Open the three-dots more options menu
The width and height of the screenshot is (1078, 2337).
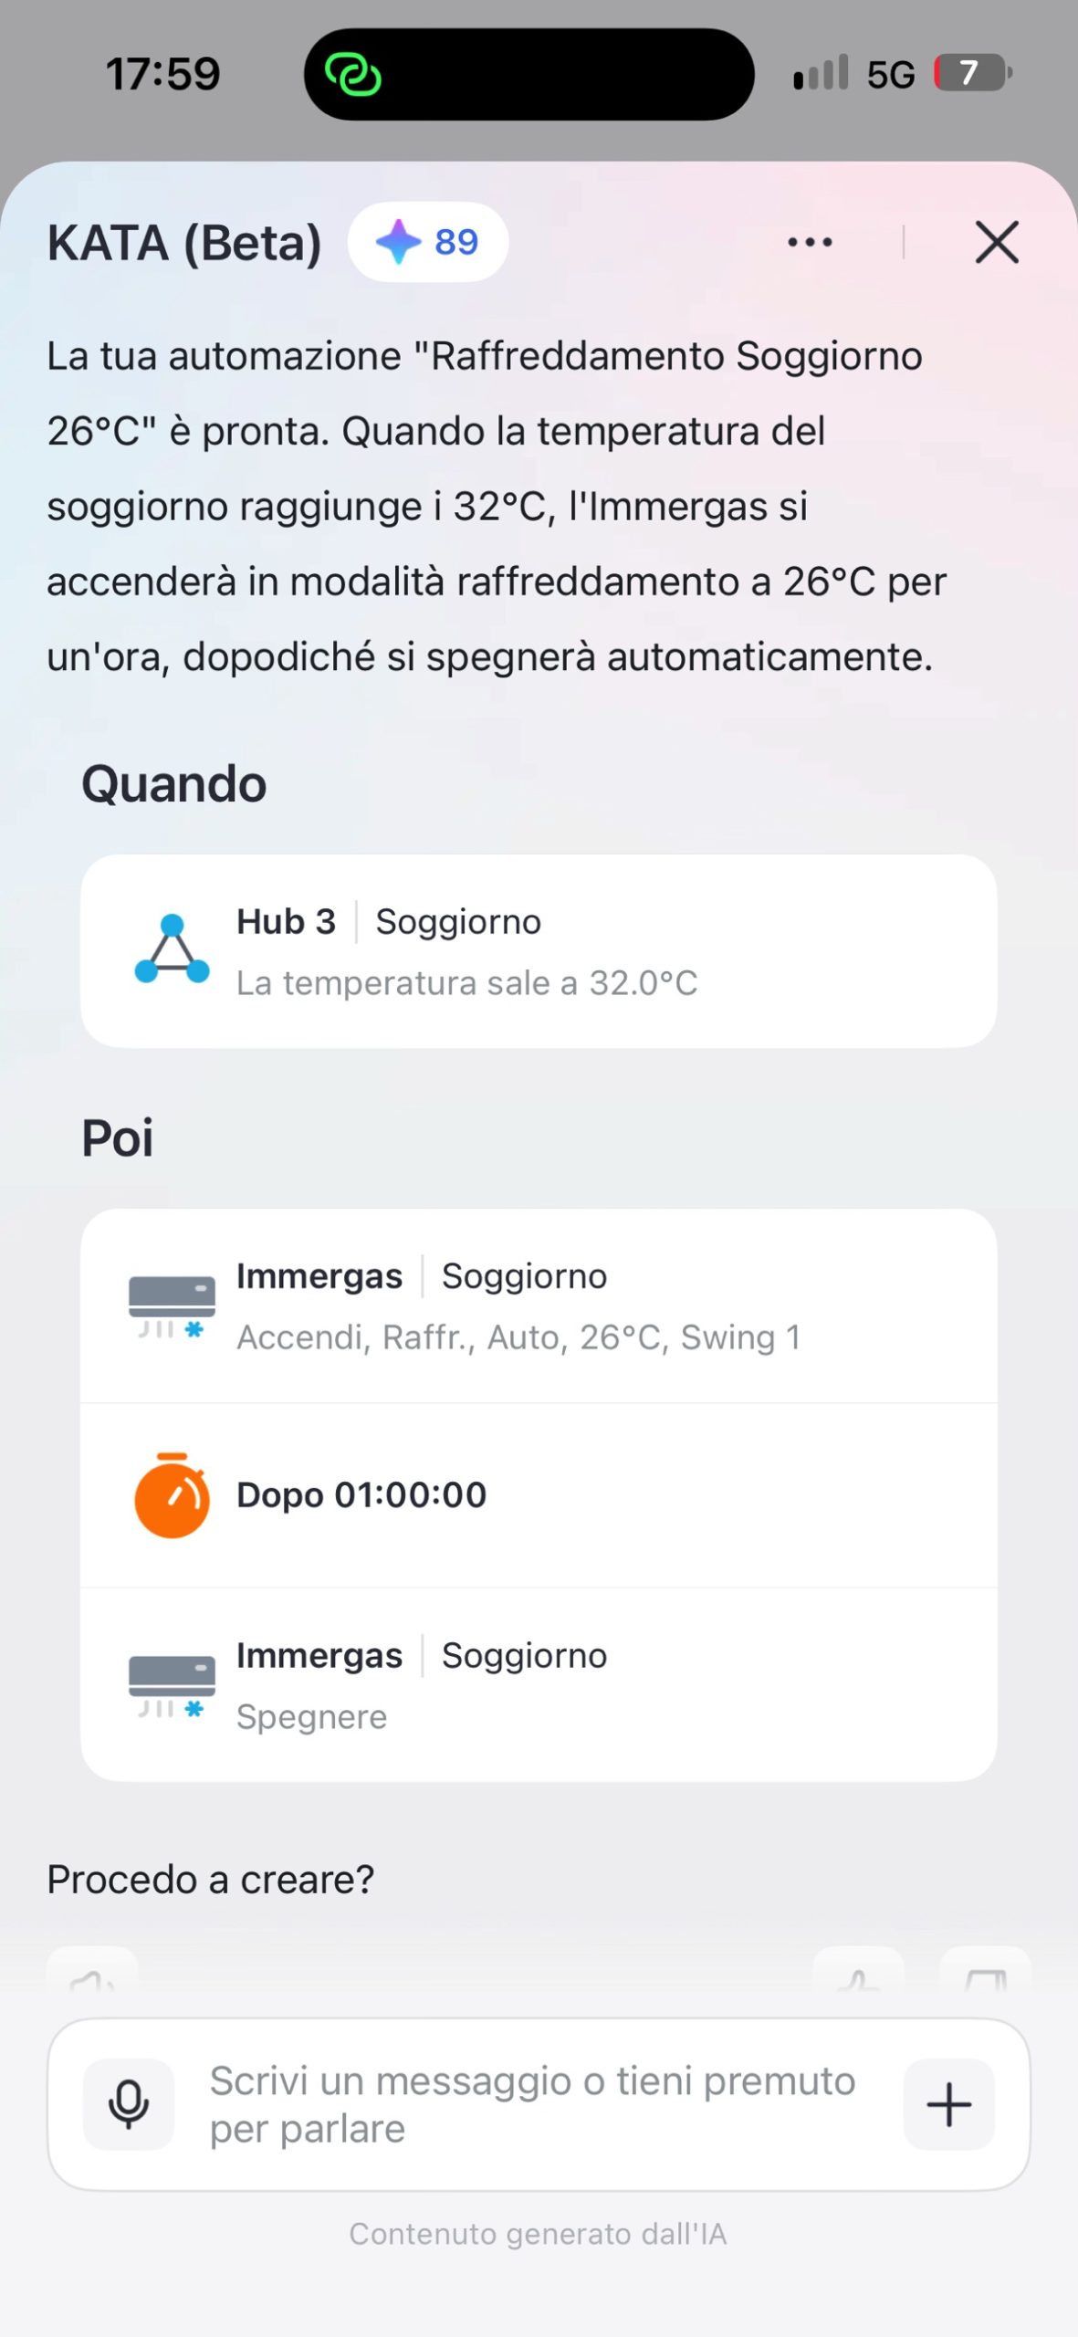coord(810,242)
